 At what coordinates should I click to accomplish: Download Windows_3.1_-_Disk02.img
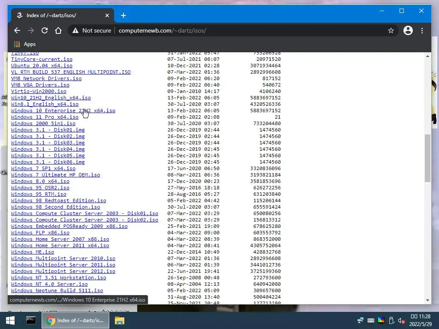point(48,137)
